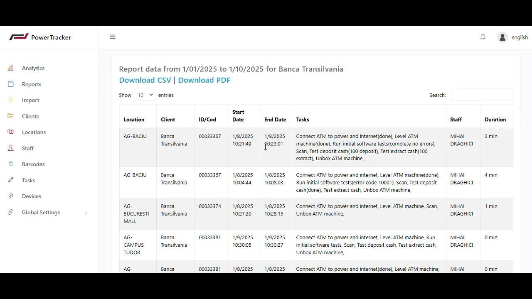Select Staff in the sidebar
This screenshot has height=299, width=532.
tap(28, 148)
